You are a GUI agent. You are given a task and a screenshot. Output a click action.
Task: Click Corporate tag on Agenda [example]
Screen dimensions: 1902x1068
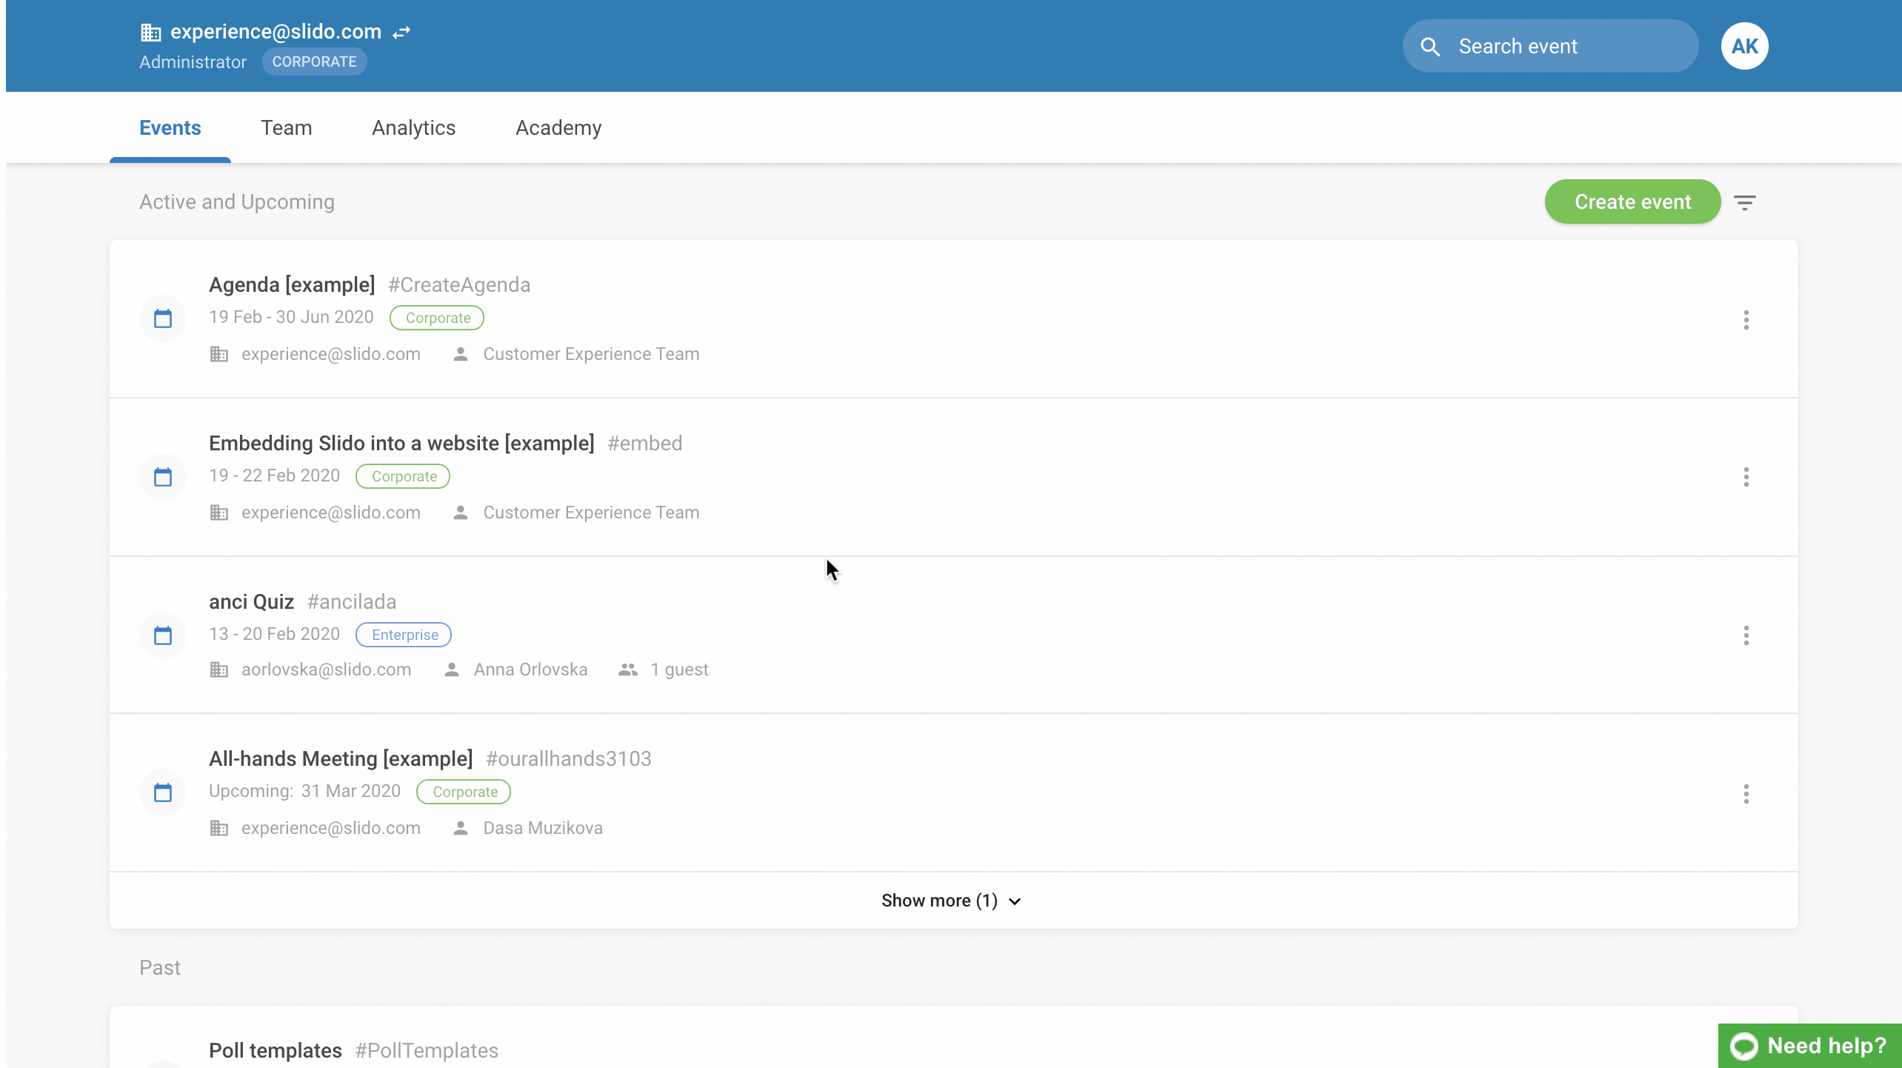[437, 318]
